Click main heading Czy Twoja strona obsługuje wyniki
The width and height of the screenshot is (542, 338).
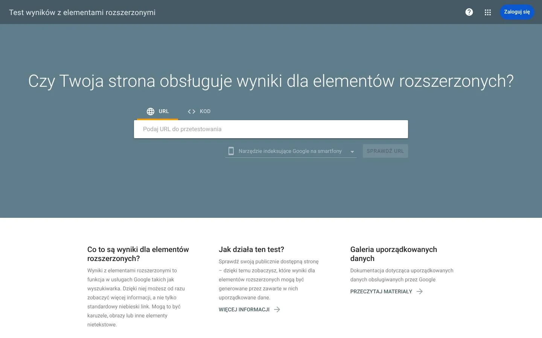[x=271, y=81]
